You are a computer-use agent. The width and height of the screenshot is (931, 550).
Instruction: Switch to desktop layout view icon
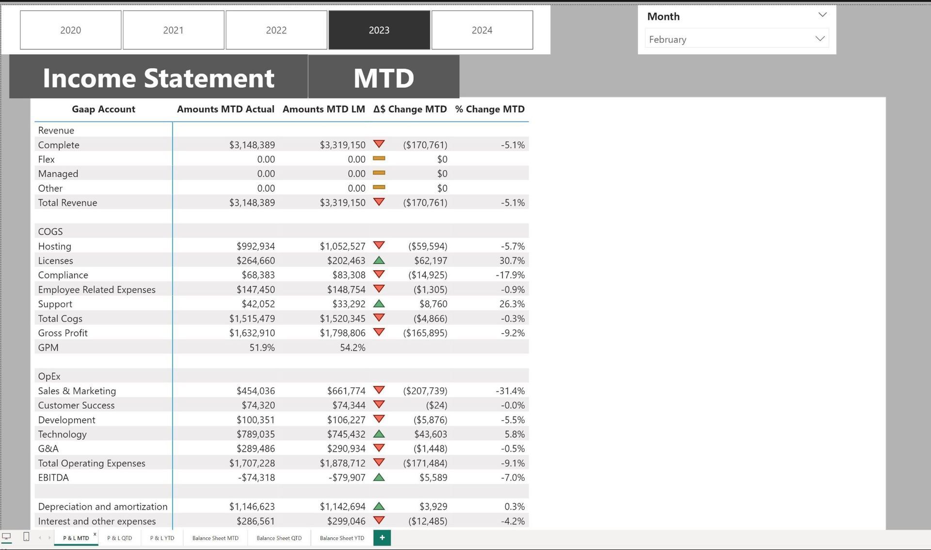[7, 536]
